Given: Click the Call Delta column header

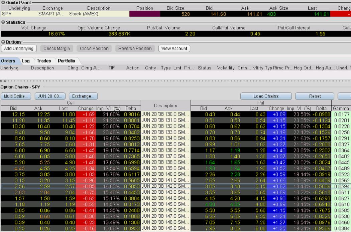Looking at the screenshot, I should coord(131,108).
